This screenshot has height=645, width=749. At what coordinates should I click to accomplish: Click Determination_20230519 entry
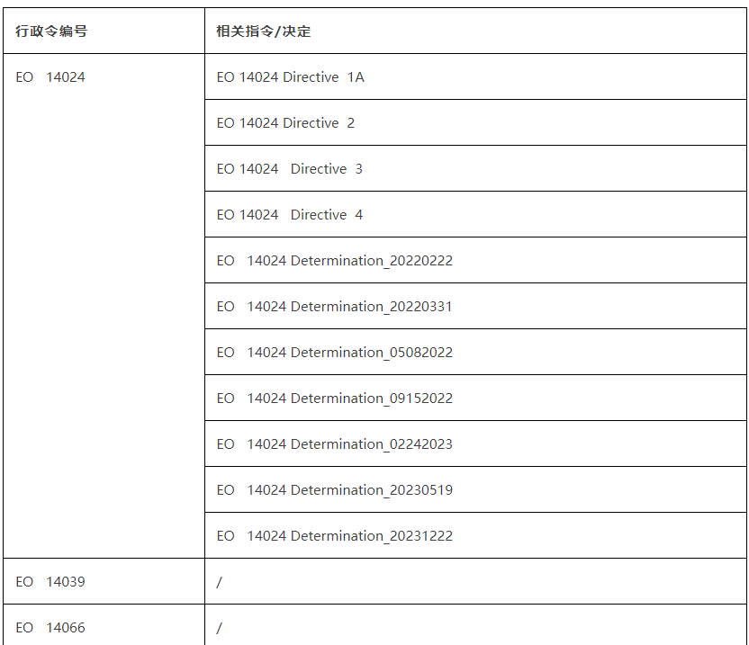click(x=371, y=490)
